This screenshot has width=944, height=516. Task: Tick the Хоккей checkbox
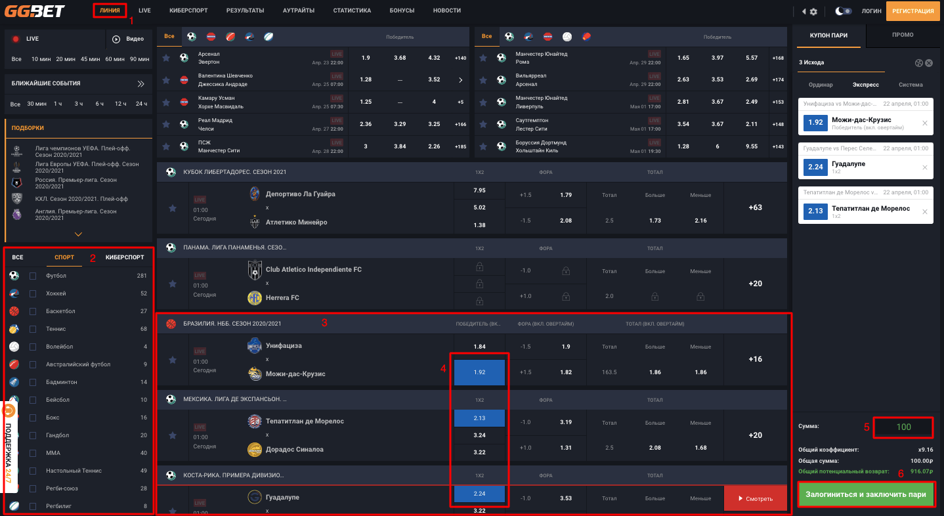[33, 293]
